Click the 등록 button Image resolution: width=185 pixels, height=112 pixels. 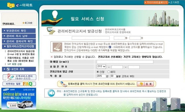point(145,84)
